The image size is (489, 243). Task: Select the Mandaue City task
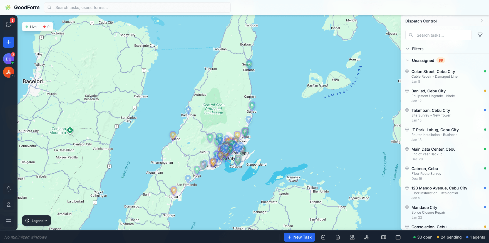tap(445, 212)
